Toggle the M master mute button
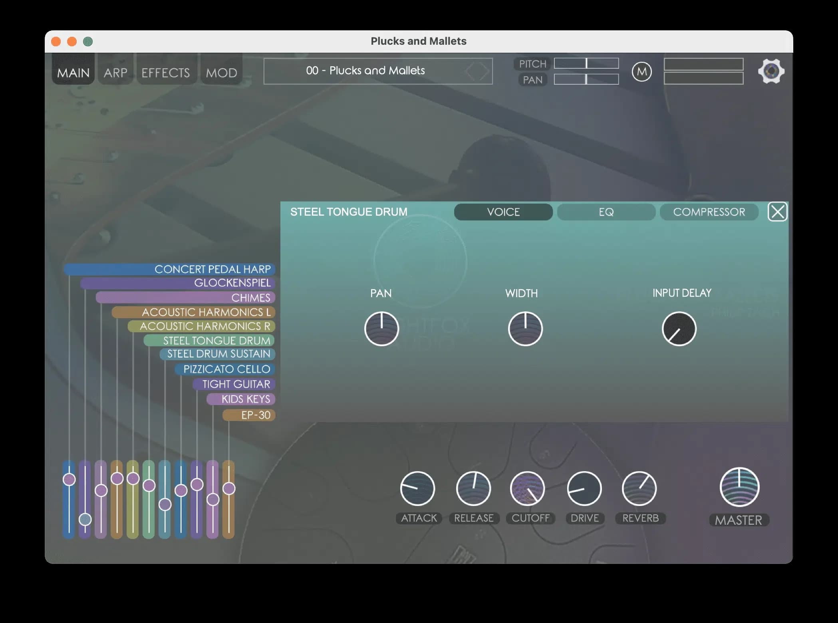 (x=642, y=71)
